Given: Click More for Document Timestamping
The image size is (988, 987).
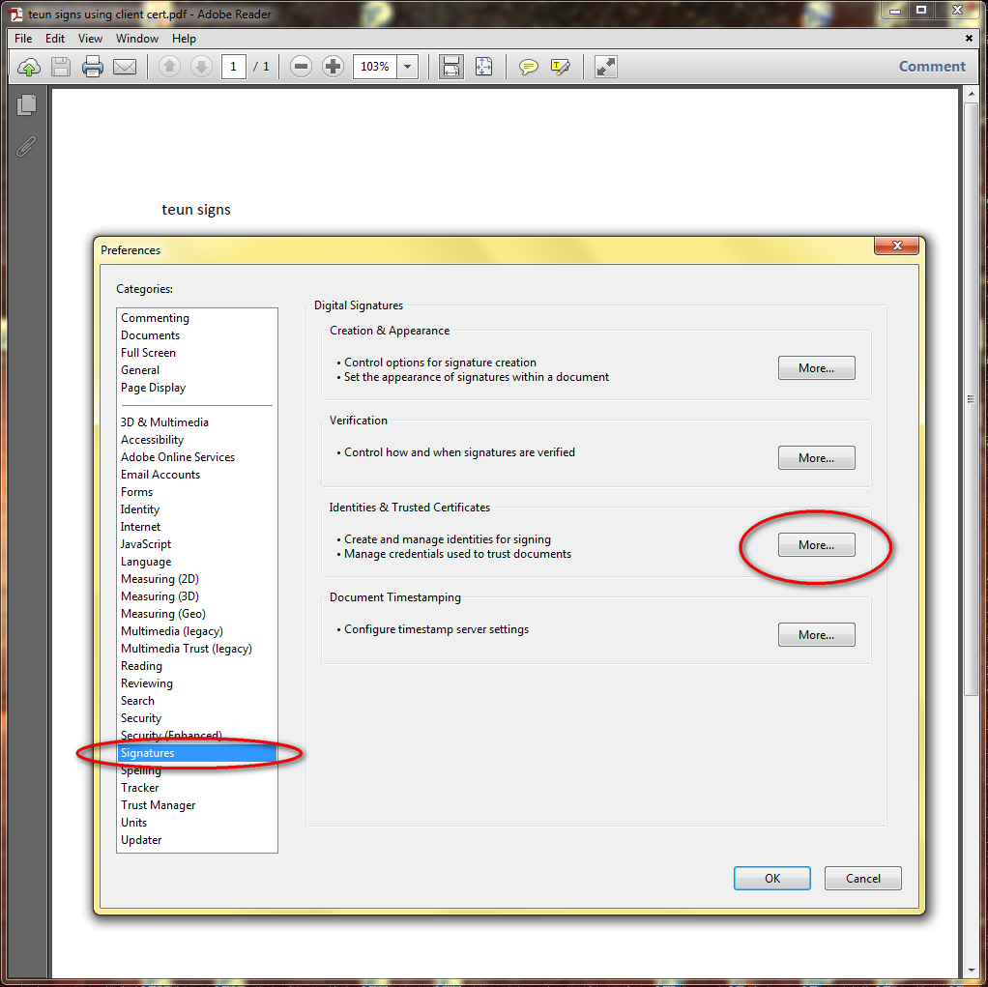Looking at the screenshot, I should [816, 635].
